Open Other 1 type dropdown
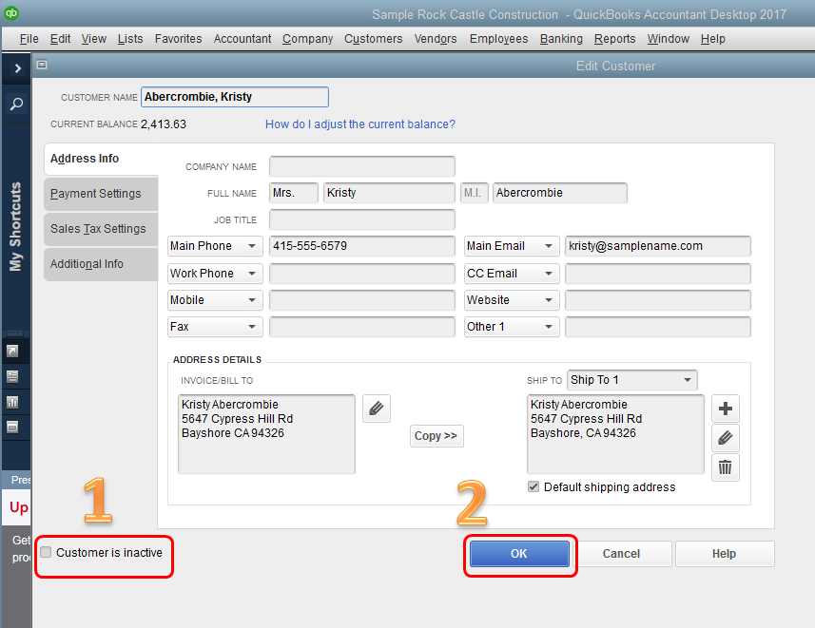Image resolution: width=815 pixels, height=628 pixels. point(512,327)
